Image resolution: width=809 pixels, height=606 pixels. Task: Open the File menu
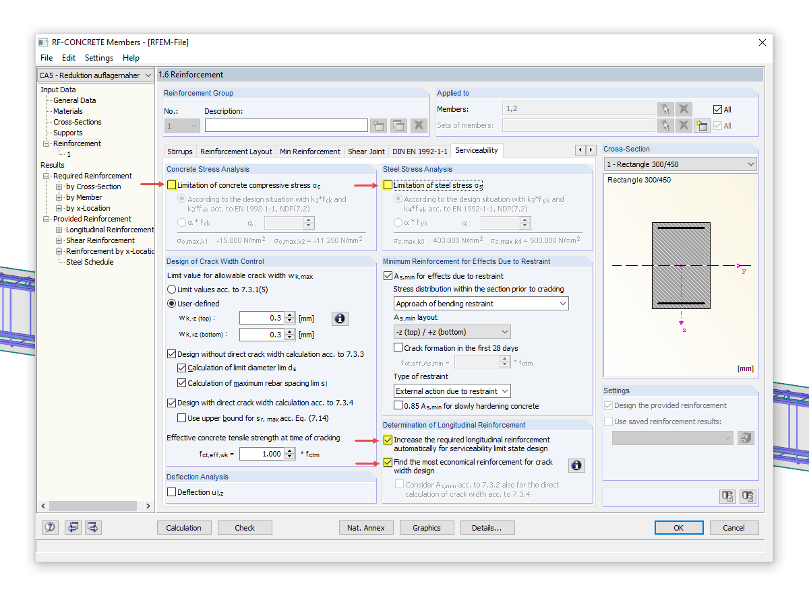click(x=47, y=58)
